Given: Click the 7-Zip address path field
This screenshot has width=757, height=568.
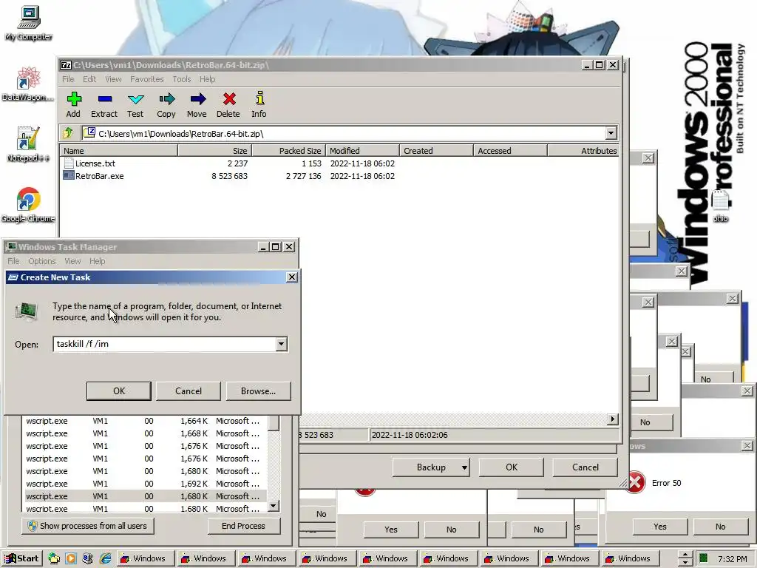Looking at the screenshot, I should click(344, 133).
